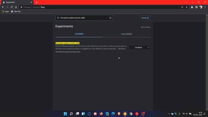208x117 pixels.
Task: Open Windows taskbar search
Action: click(71, 114)
